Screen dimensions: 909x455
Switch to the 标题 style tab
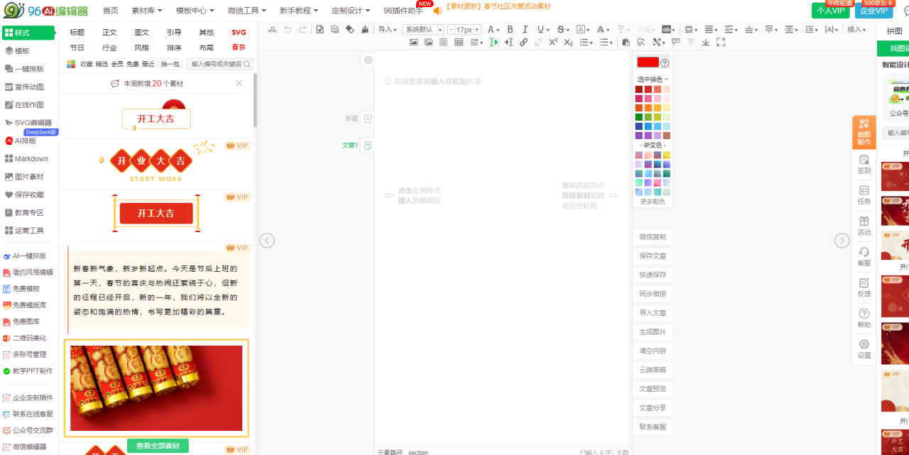point(77,33)
